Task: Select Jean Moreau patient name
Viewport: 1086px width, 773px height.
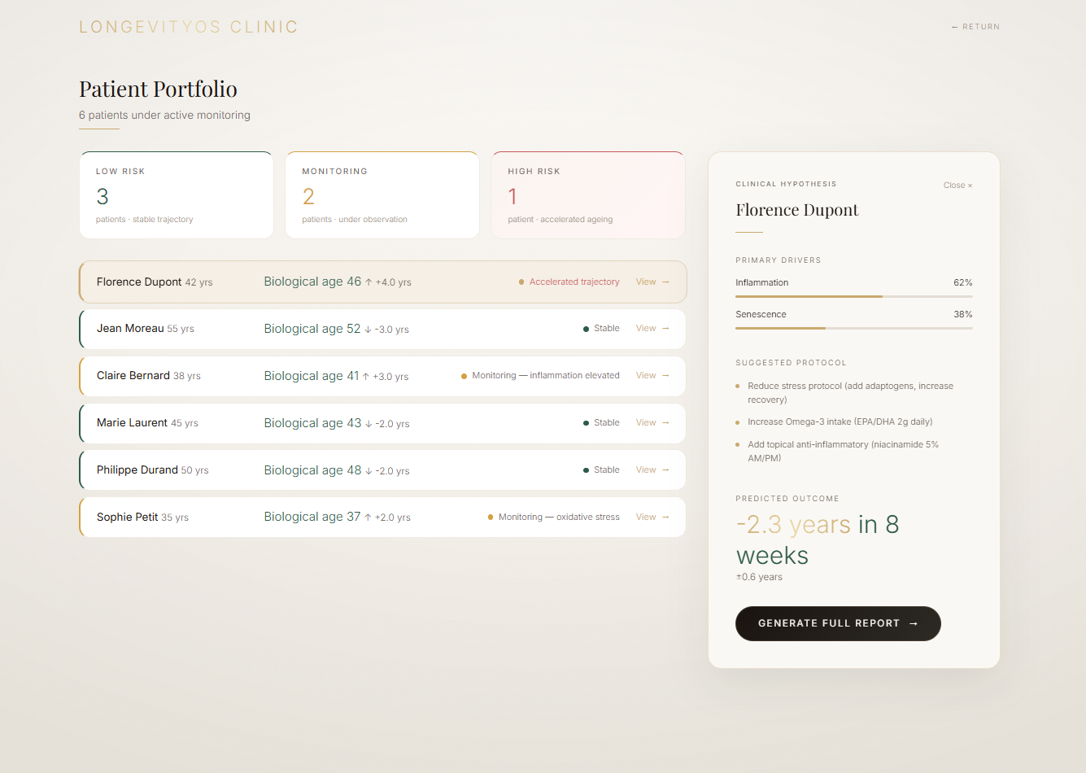Action: tap(130, 328)
